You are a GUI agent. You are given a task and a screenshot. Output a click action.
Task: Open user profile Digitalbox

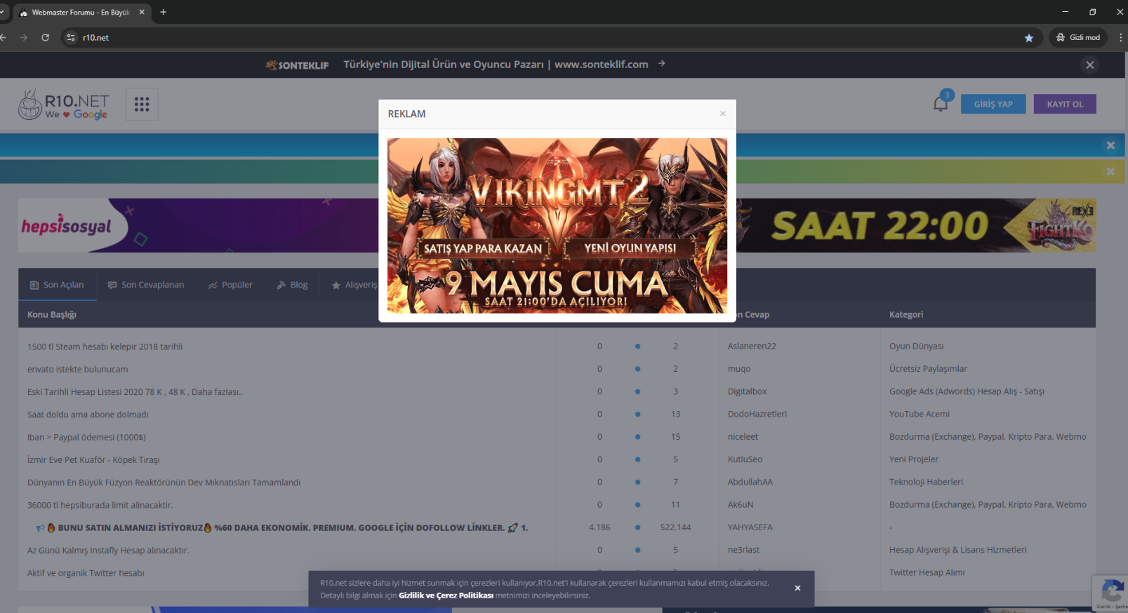[747, 391]
